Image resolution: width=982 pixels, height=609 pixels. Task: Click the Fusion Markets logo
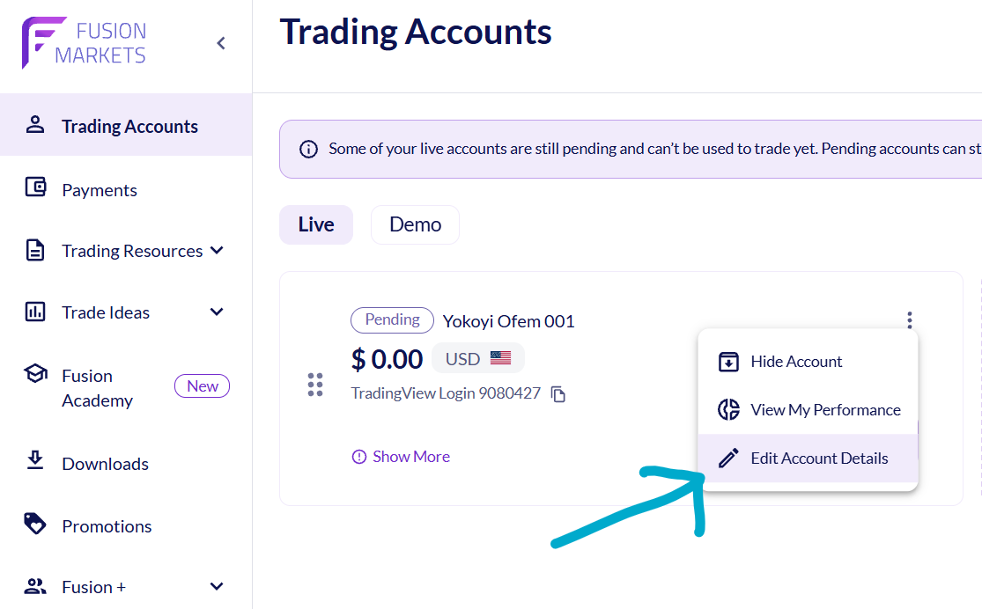click(84, 42)
